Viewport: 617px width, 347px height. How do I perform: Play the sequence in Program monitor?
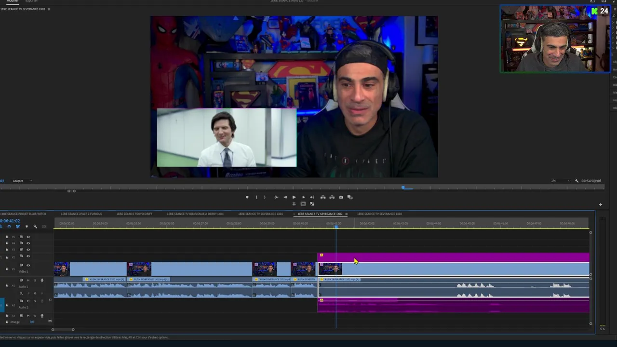pyautogui.click(x=294, y=197)
